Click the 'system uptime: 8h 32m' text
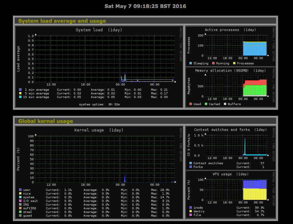Viewport: 293px width, 224px height. 99,104
